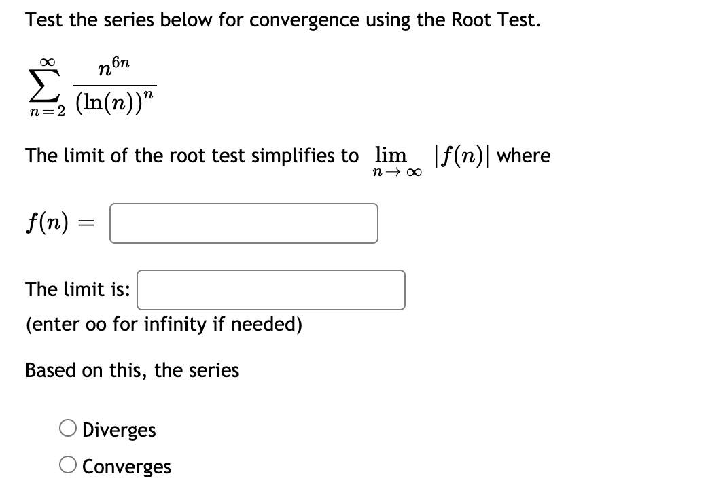Click inside the f(n) answer box
The width and height of the screenshot is (725, 489).
[243, 223]
